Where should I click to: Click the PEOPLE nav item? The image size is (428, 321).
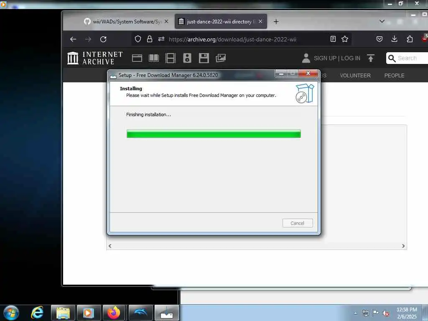click(x=394, y=76)
